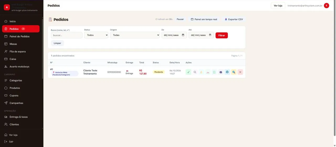
Task: Open the Status dropdown set to Todos
Action: (x=96, y=35)
